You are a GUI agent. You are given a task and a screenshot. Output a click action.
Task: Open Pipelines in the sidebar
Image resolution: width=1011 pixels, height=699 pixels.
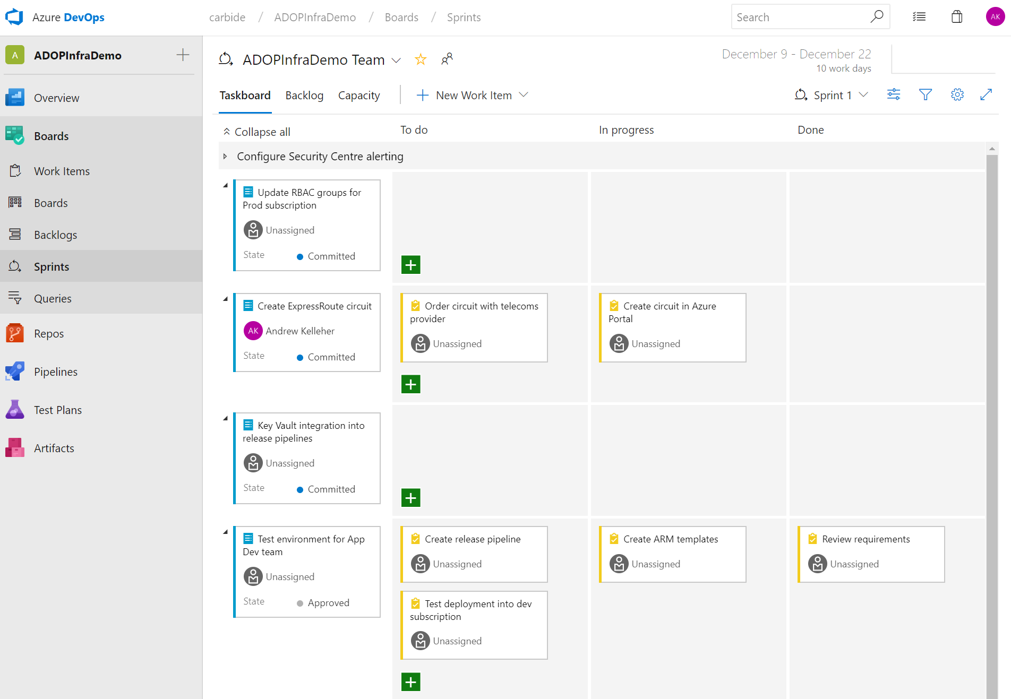(56, 372)
